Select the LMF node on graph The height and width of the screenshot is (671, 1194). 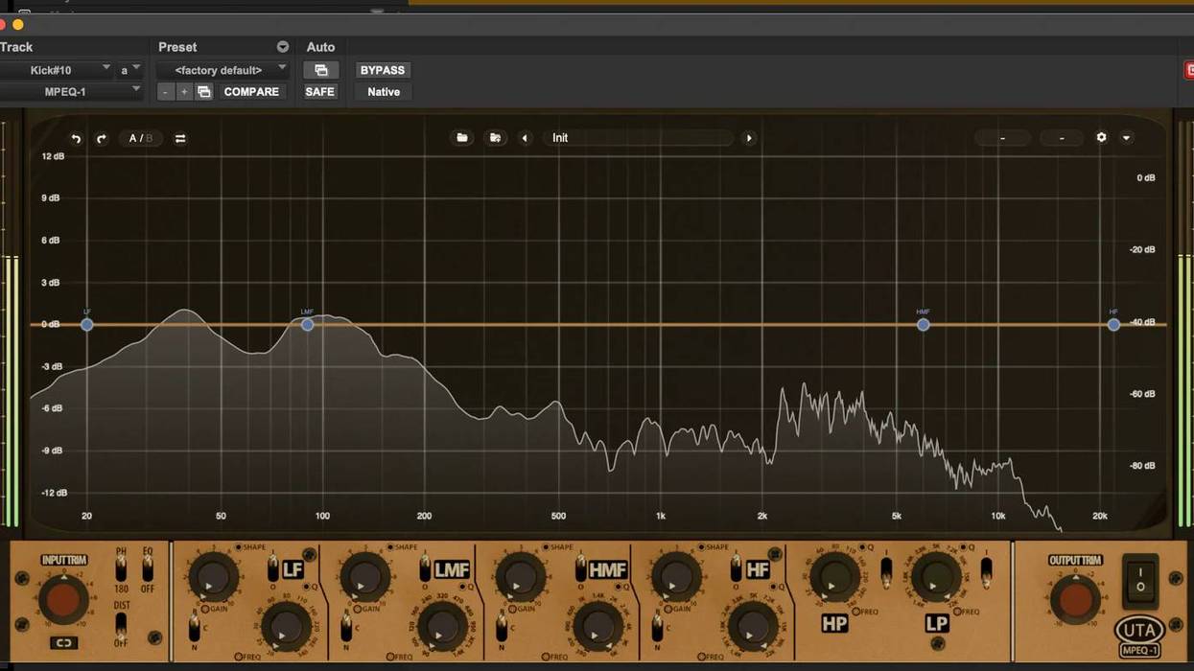tap(307, 325)
